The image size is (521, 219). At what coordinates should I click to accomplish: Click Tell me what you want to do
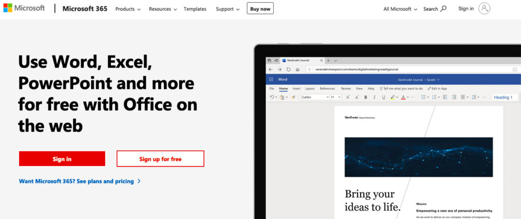(x=401, y=88)
